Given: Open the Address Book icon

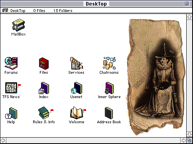Looking at the screenshot, I should point(109,113).
